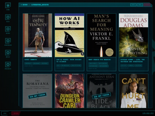The width and height of the screenshot is (155, 116).
Task: Close the literature archive window
Action: point(147,5)
